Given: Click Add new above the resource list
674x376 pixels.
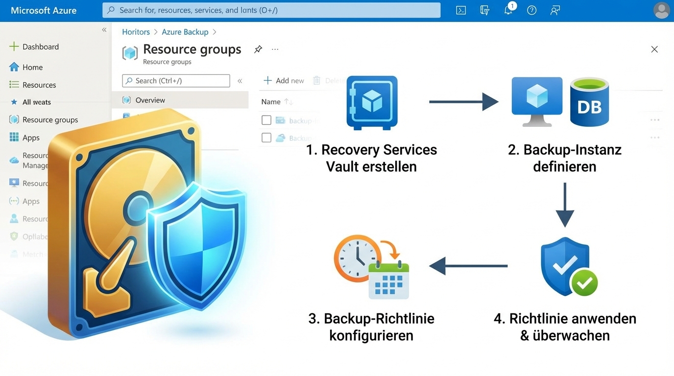Looking at the screenshot, I should click(x=284, y=80).
